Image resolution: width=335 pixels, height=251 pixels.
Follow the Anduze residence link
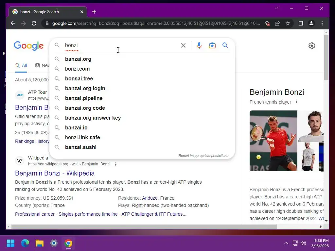point(150,198)
